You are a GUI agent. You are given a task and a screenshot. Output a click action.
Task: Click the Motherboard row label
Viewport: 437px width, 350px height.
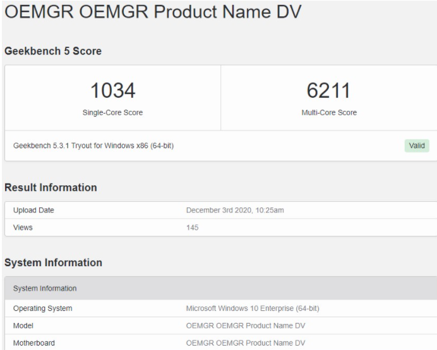click(34, 343)
